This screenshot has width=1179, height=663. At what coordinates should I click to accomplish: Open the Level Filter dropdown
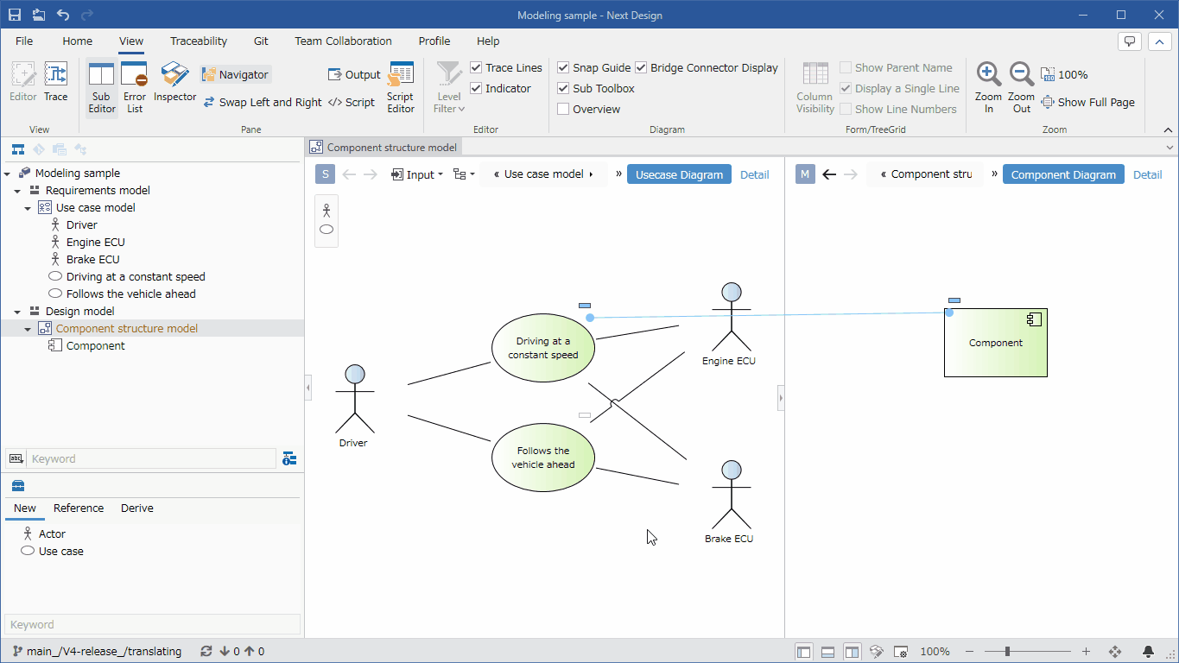click(449, 88)
